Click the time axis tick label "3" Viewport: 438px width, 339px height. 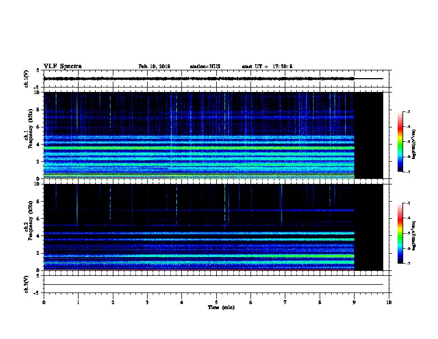(x=147, y=302)
